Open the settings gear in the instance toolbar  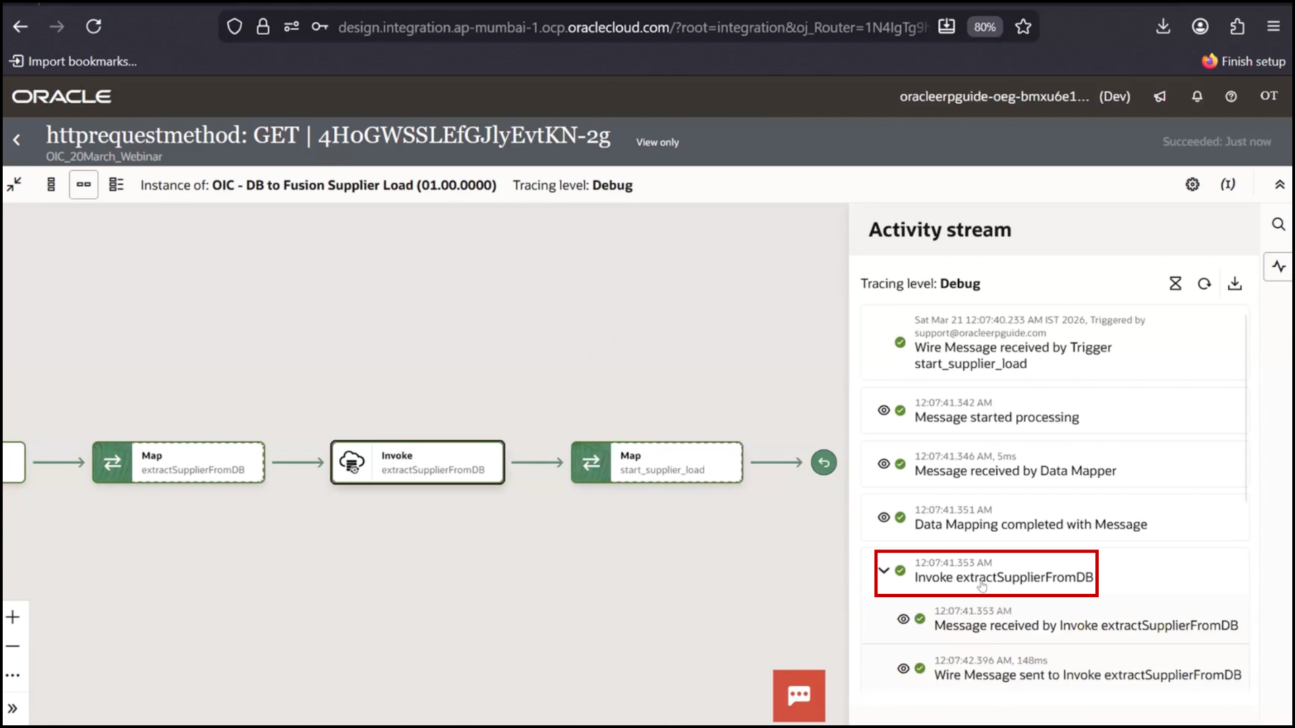tap(1192, 184)
